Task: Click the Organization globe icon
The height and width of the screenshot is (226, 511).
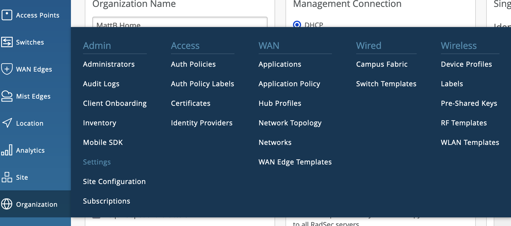Action: pos(7,204)
